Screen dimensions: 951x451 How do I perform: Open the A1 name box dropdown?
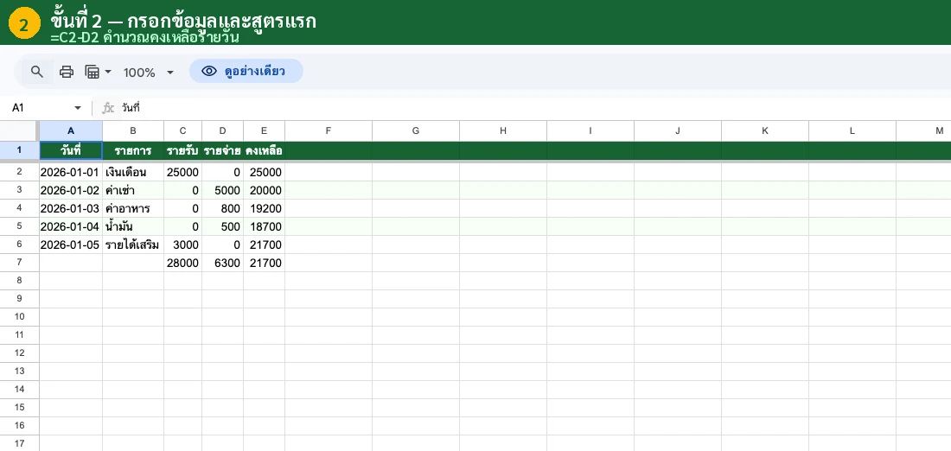point(78,108)
